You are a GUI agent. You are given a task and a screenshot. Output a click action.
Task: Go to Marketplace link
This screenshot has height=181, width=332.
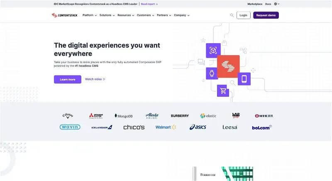point(255,4)
